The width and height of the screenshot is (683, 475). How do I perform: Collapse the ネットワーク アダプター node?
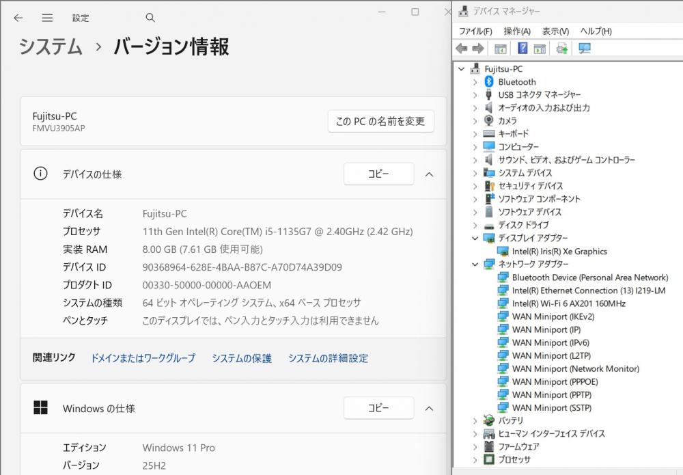(475, 264)
